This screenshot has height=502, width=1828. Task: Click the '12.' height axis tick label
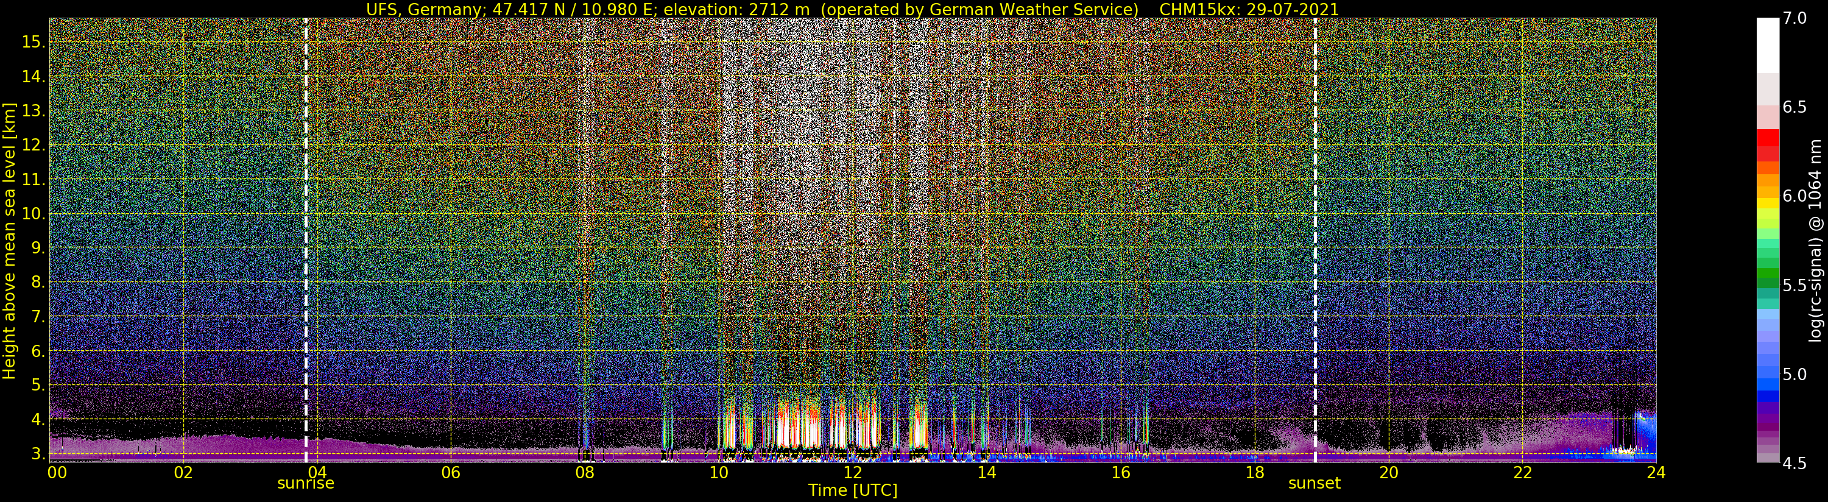[33, 145]
